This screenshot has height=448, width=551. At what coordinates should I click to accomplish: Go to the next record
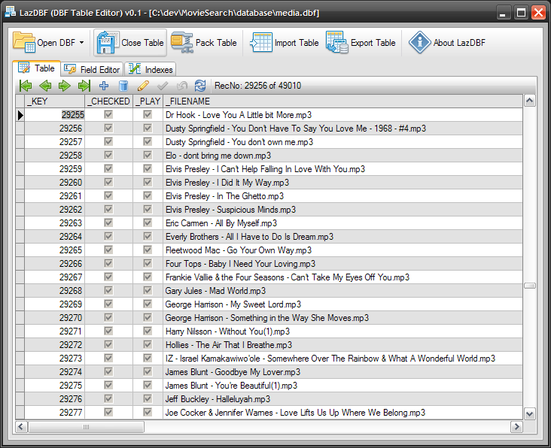(x=64, y=86)
